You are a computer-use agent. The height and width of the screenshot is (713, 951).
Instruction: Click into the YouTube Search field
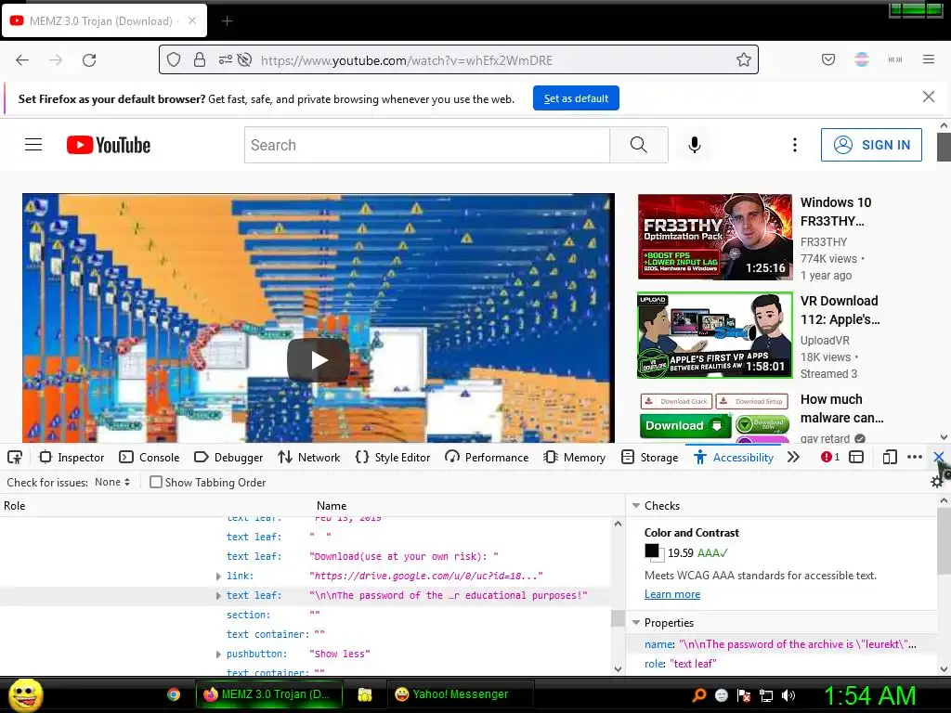(x=427, y=145)
